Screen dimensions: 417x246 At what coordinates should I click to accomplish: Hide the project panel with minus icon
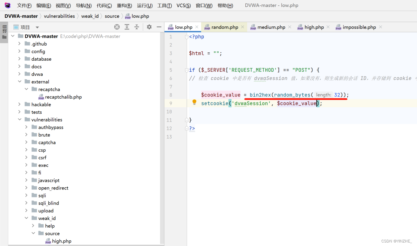pos(159,27)
